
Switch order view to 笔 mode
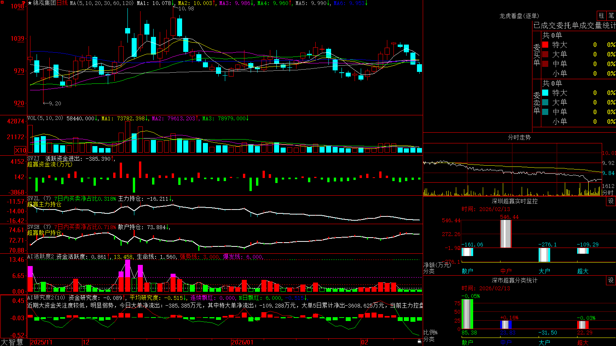pyautogui.click(x=611, y=15)
